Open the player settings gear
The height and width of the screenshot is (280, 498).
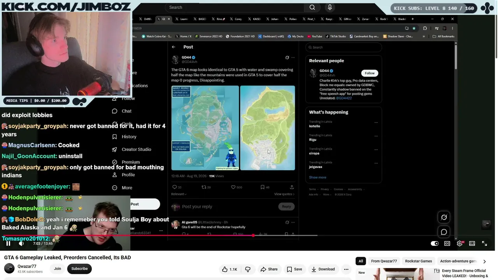[x=459, y=243]
